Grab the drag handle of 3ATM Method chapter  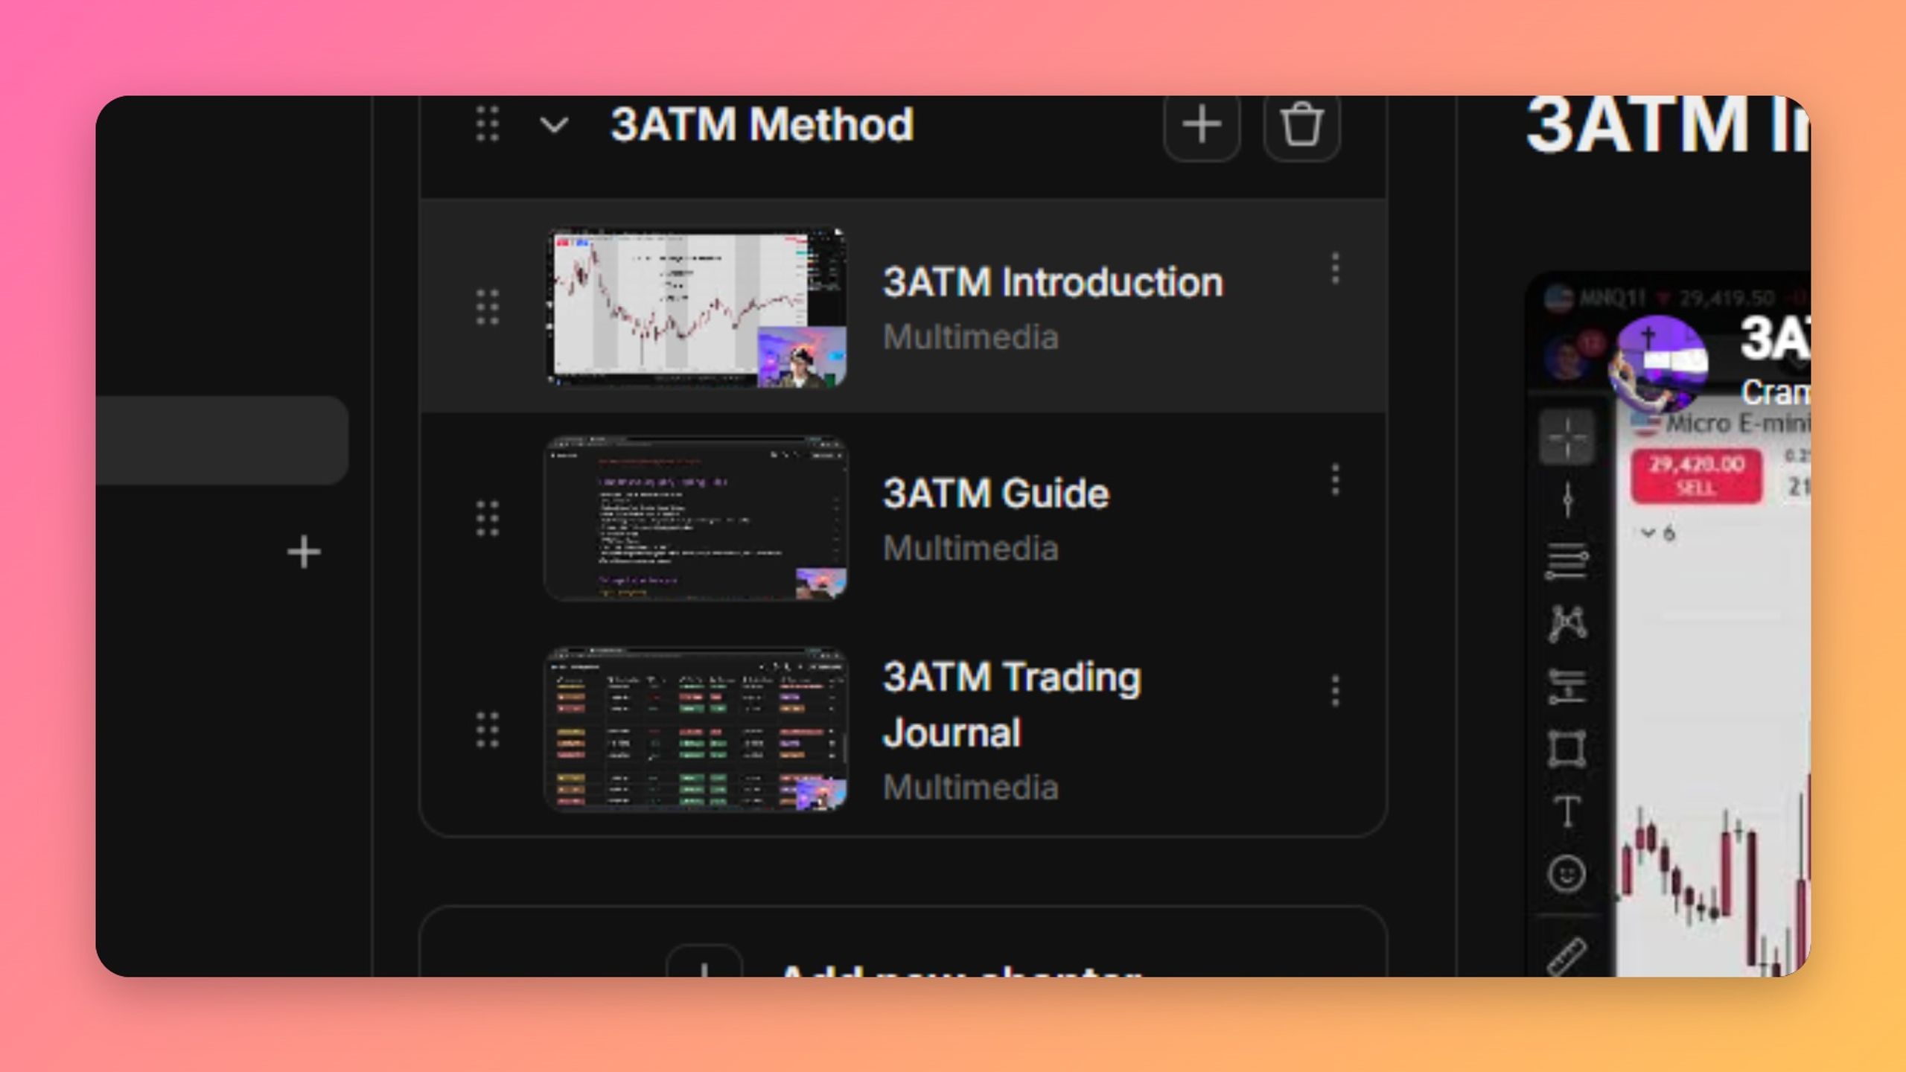(x=488, y=124)
